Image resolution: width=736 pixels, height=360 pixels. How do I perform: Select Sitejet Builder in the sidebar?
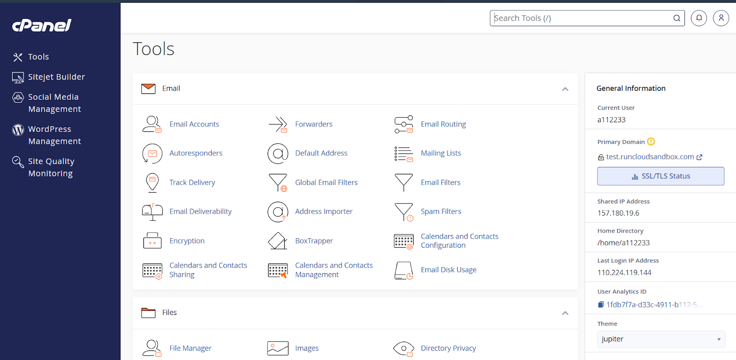[x=56, y=77]
